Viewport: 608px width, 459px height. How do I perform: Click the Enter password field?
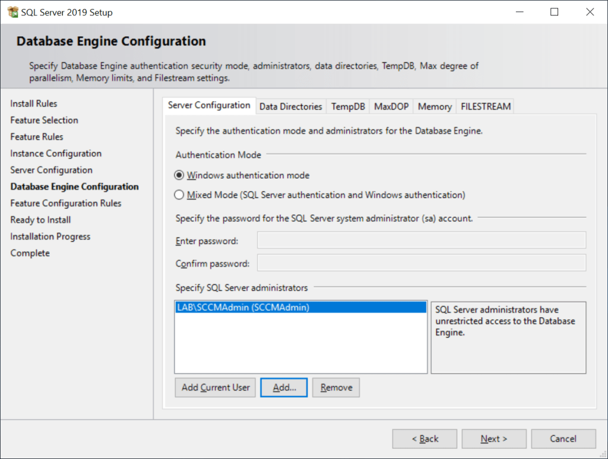tap(421, 240)
